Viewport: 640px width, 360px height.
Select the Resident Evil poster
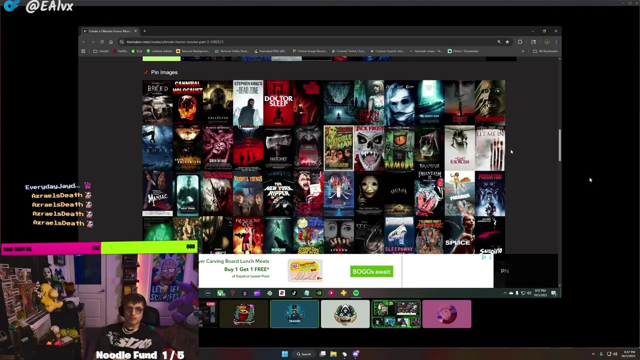[x=248, y=235]
